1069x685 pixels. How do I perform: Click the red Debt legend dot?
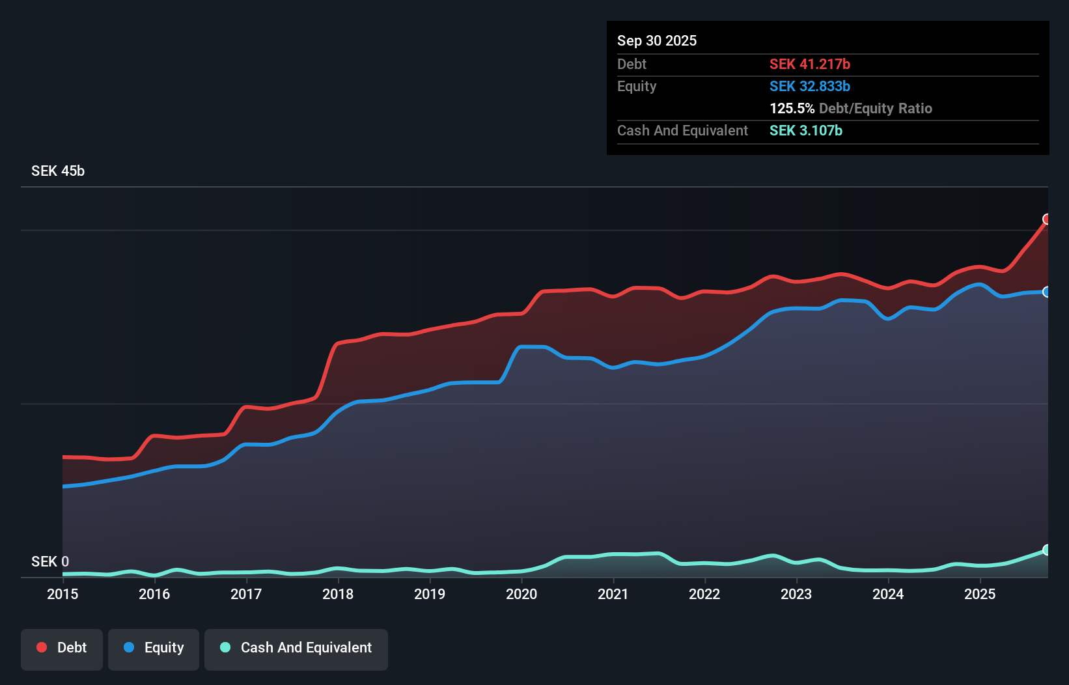pyautogui.click(x=41, y=647)
